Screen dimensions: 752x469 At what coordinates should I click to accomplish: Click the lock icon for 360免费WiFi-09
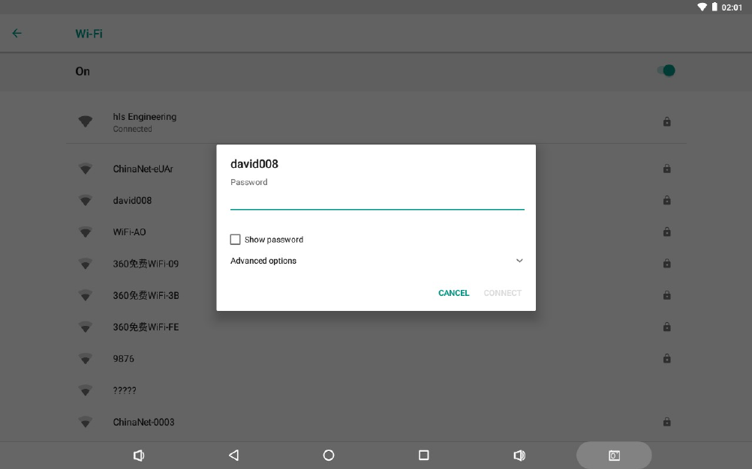click(x=666, y=263)
